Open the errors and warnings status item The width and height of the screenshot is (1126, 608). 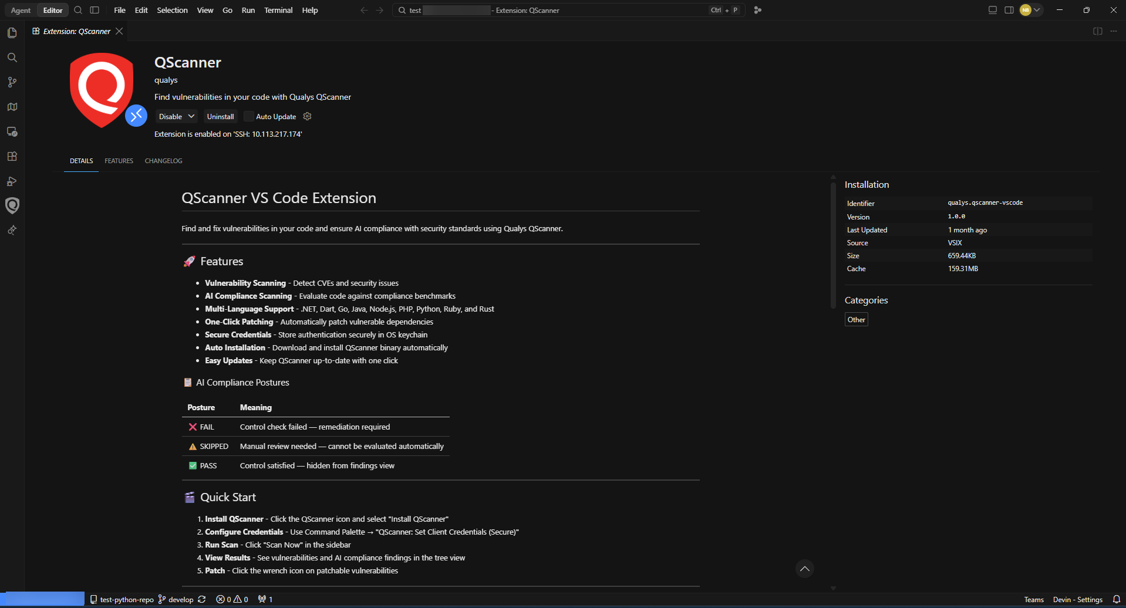[232, 599]
